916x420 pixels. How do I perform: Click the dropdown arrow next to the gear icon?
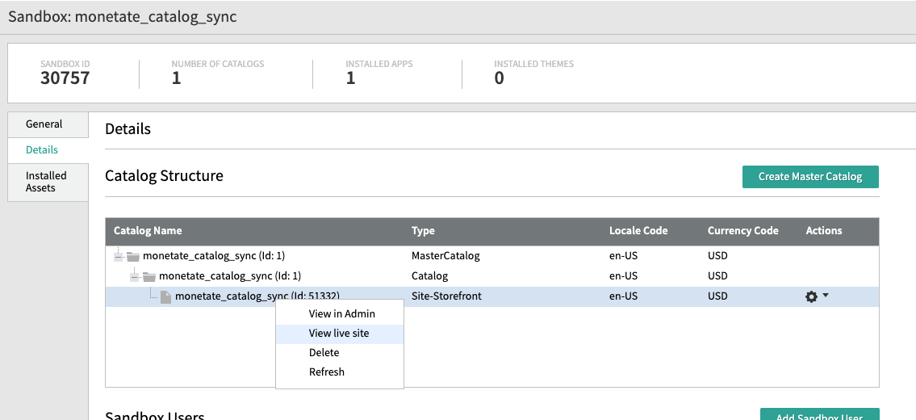click(x=826, y=296)
